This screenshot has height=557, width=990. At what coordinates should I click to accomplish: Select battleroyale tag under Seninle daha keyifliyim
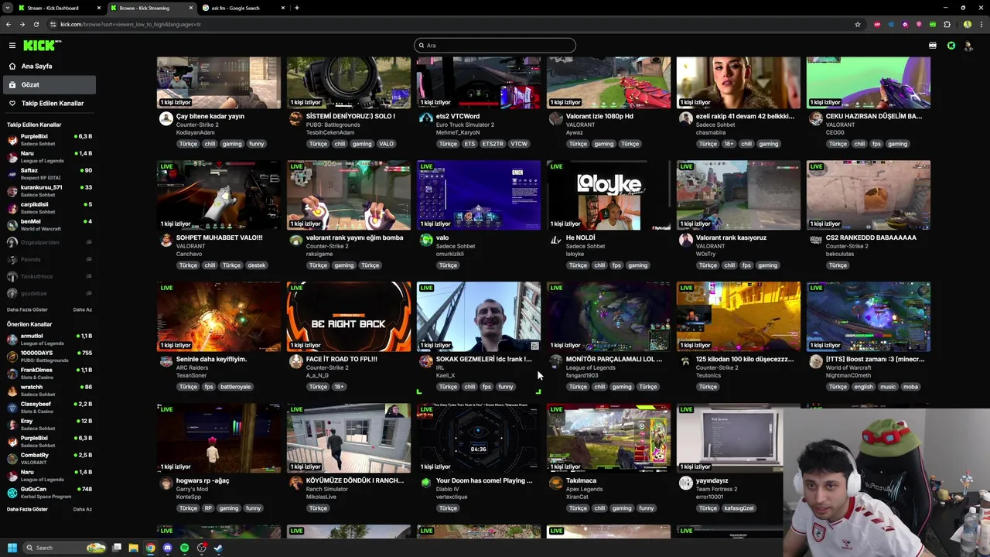(235, 387)
